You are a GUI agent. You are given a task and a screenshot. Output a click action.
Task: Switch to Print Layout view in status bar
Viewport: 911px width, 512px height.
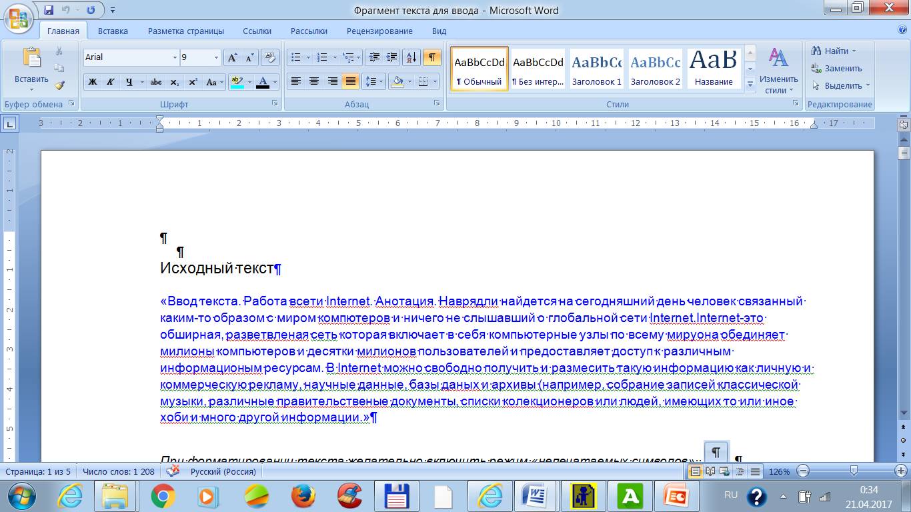pos(695,471)
